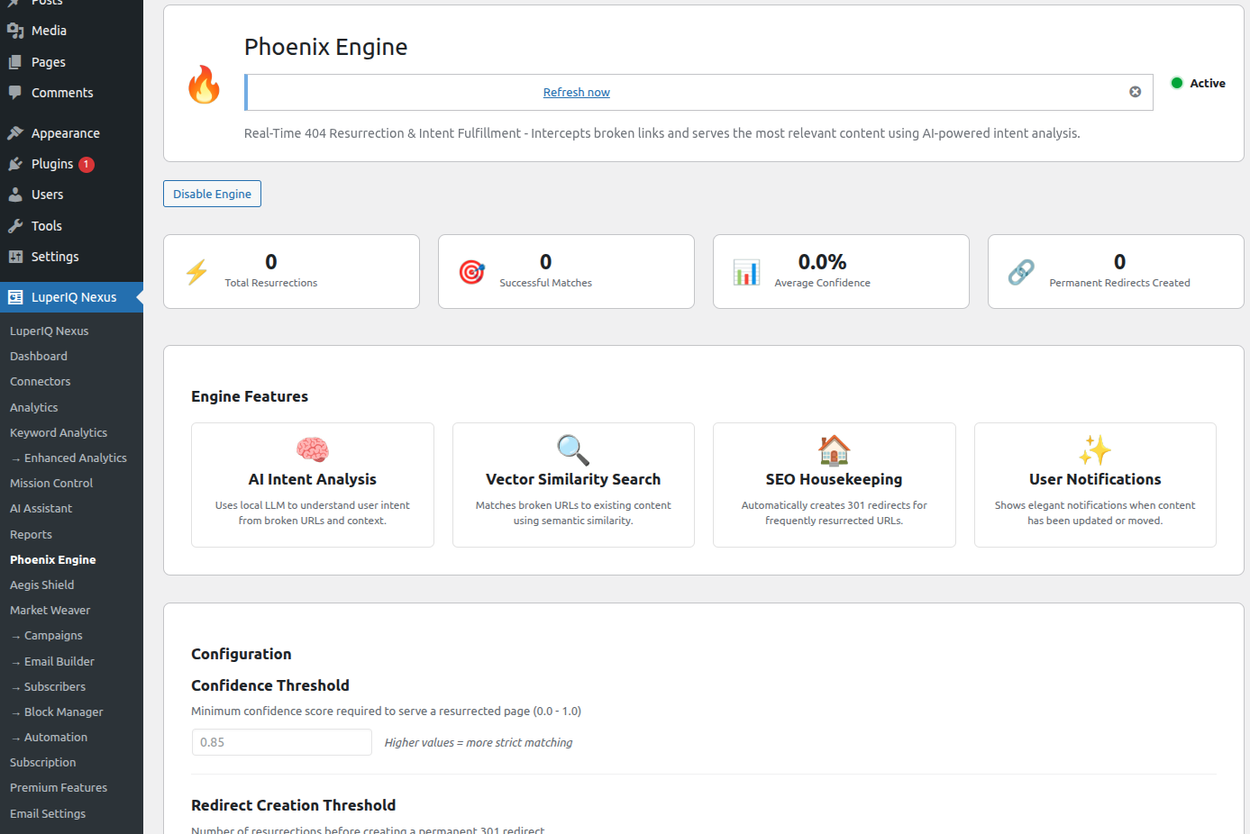Open the Appearance menu

pos(65,133)
